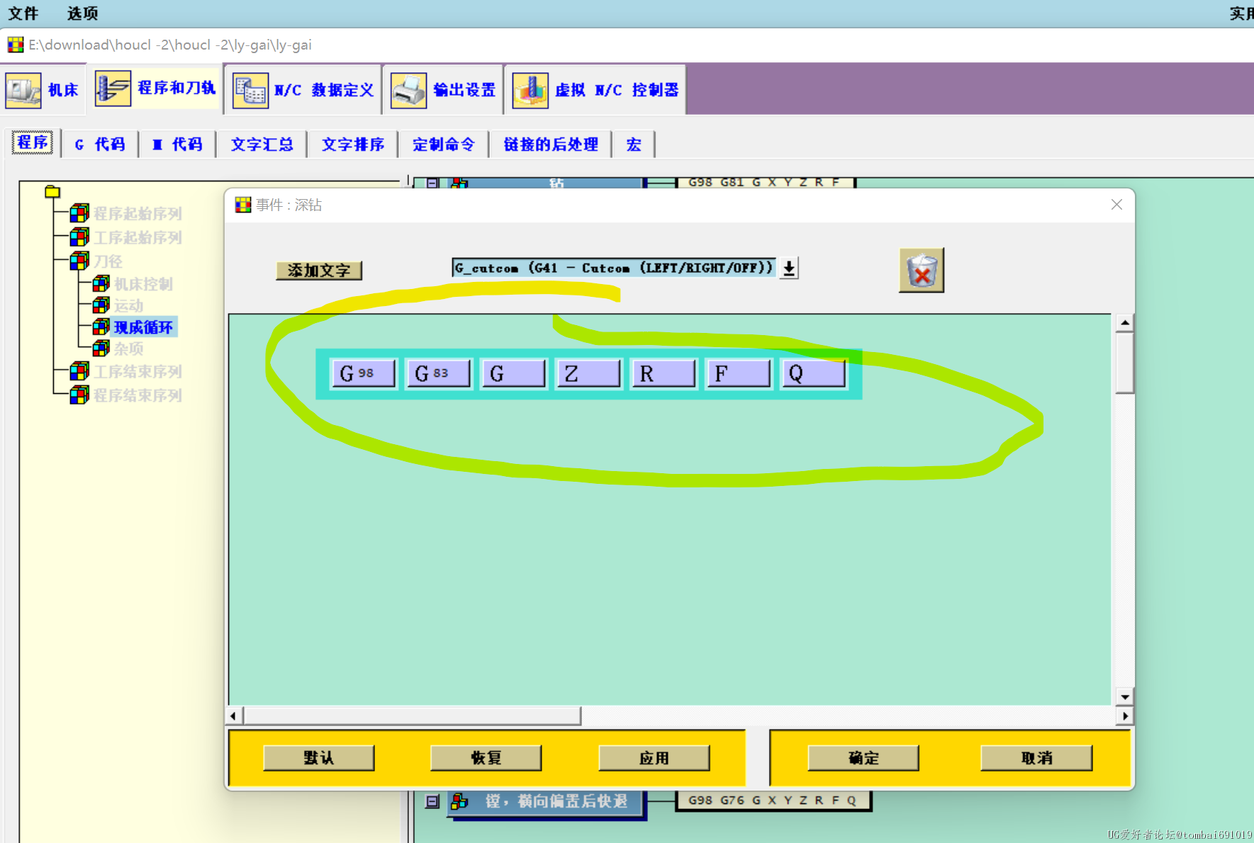Click the 确定 button
The image size is (1254, 843).
tap(863, 757)
